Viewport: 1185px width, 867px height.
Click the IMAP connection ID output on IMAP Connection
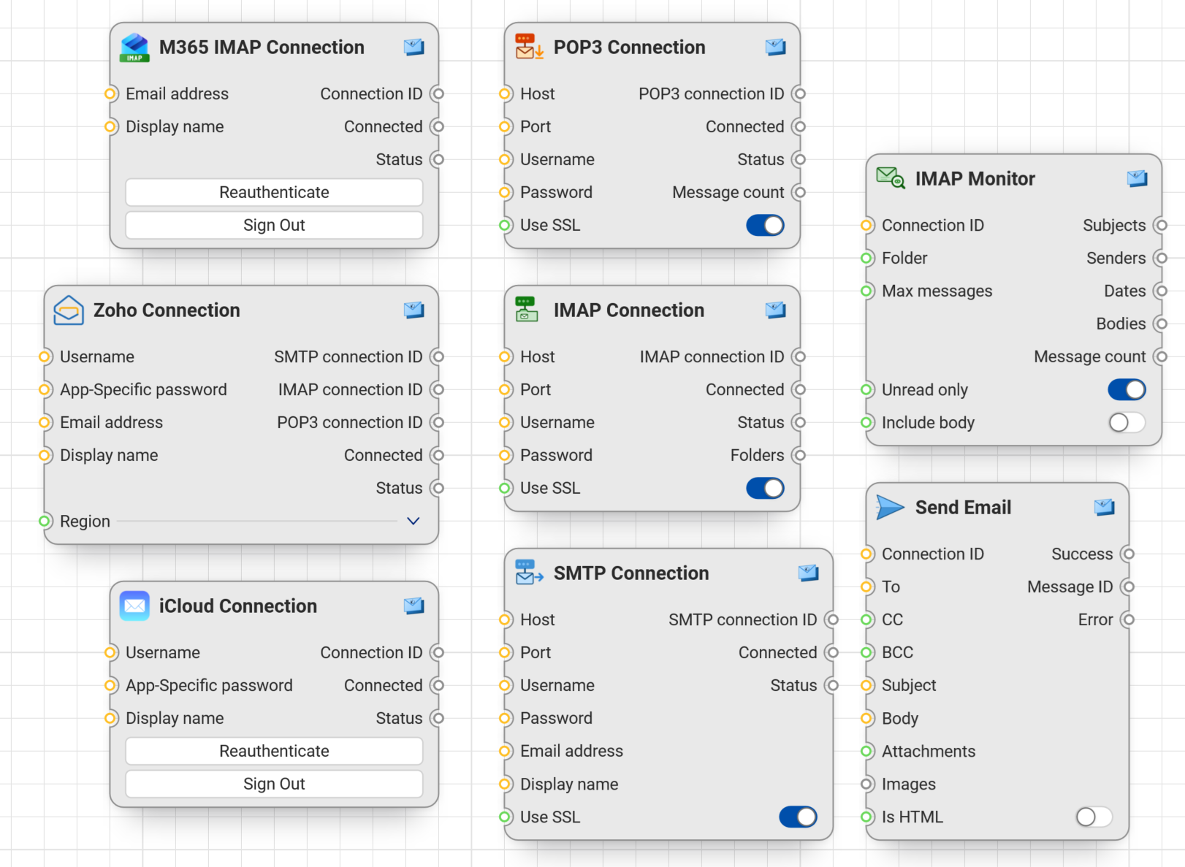[799, 356]
